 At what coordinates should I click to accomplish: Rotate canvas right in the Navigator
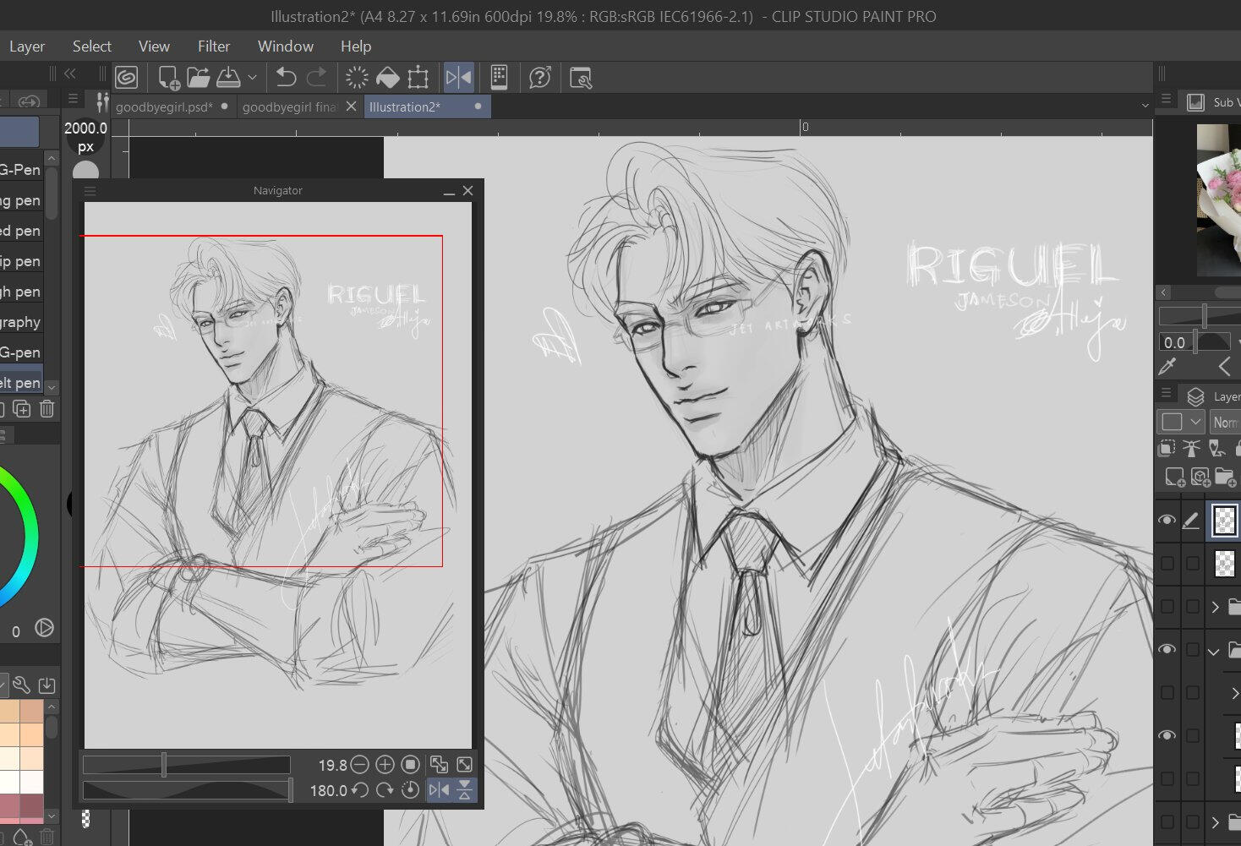pyautogui.click(x=385, y=790)
